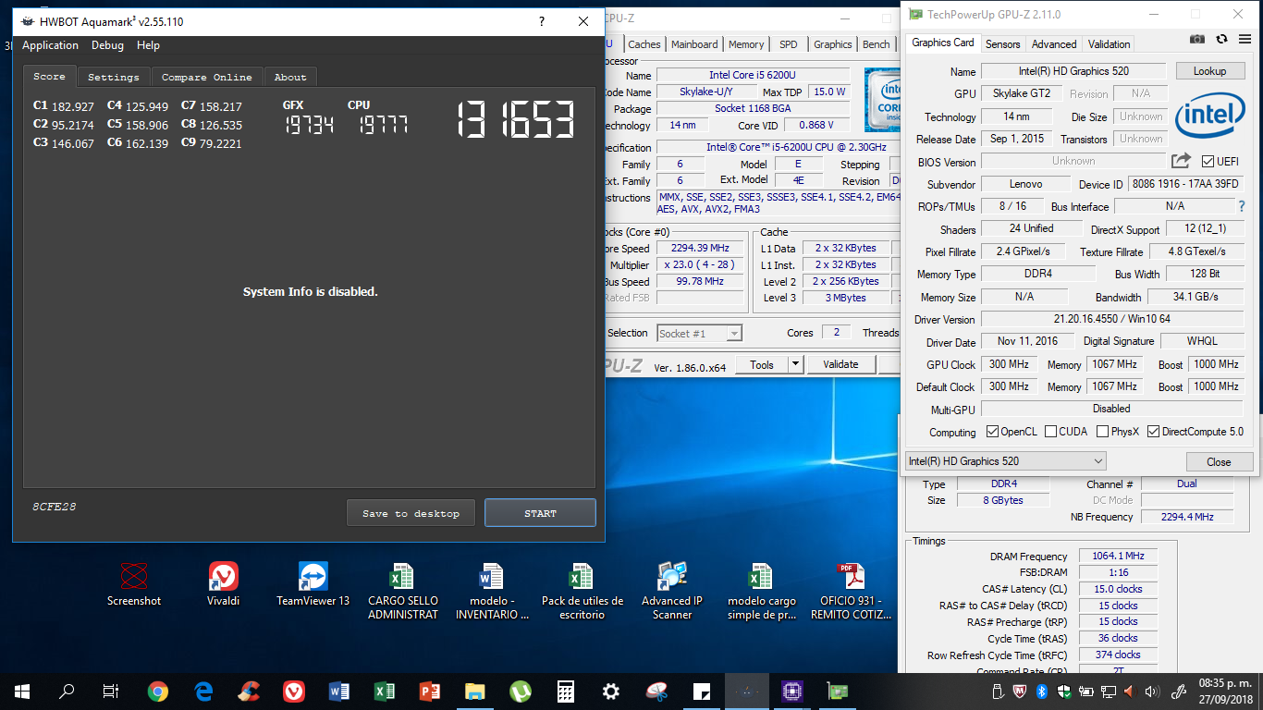
Task: Open PowerPoint from the taskbar
Action: click(429, 692)
